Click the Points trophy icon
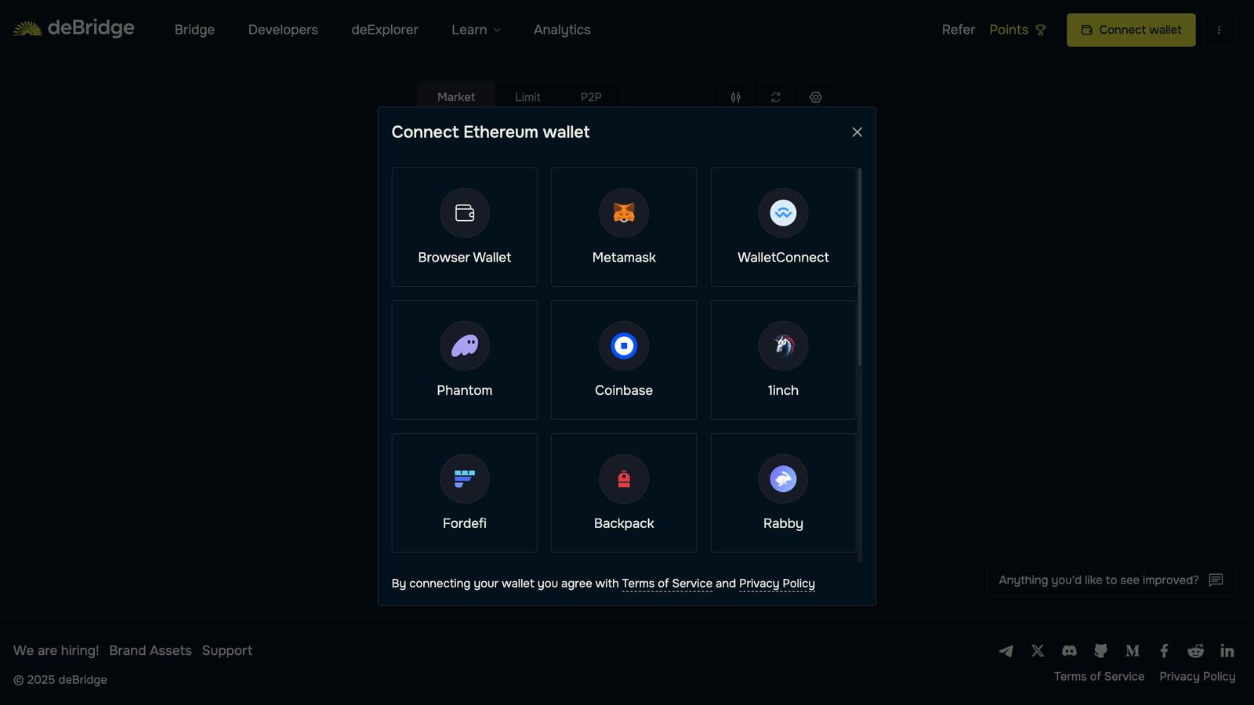Viewport: 1254px width, 705px height. (1041, 29)
